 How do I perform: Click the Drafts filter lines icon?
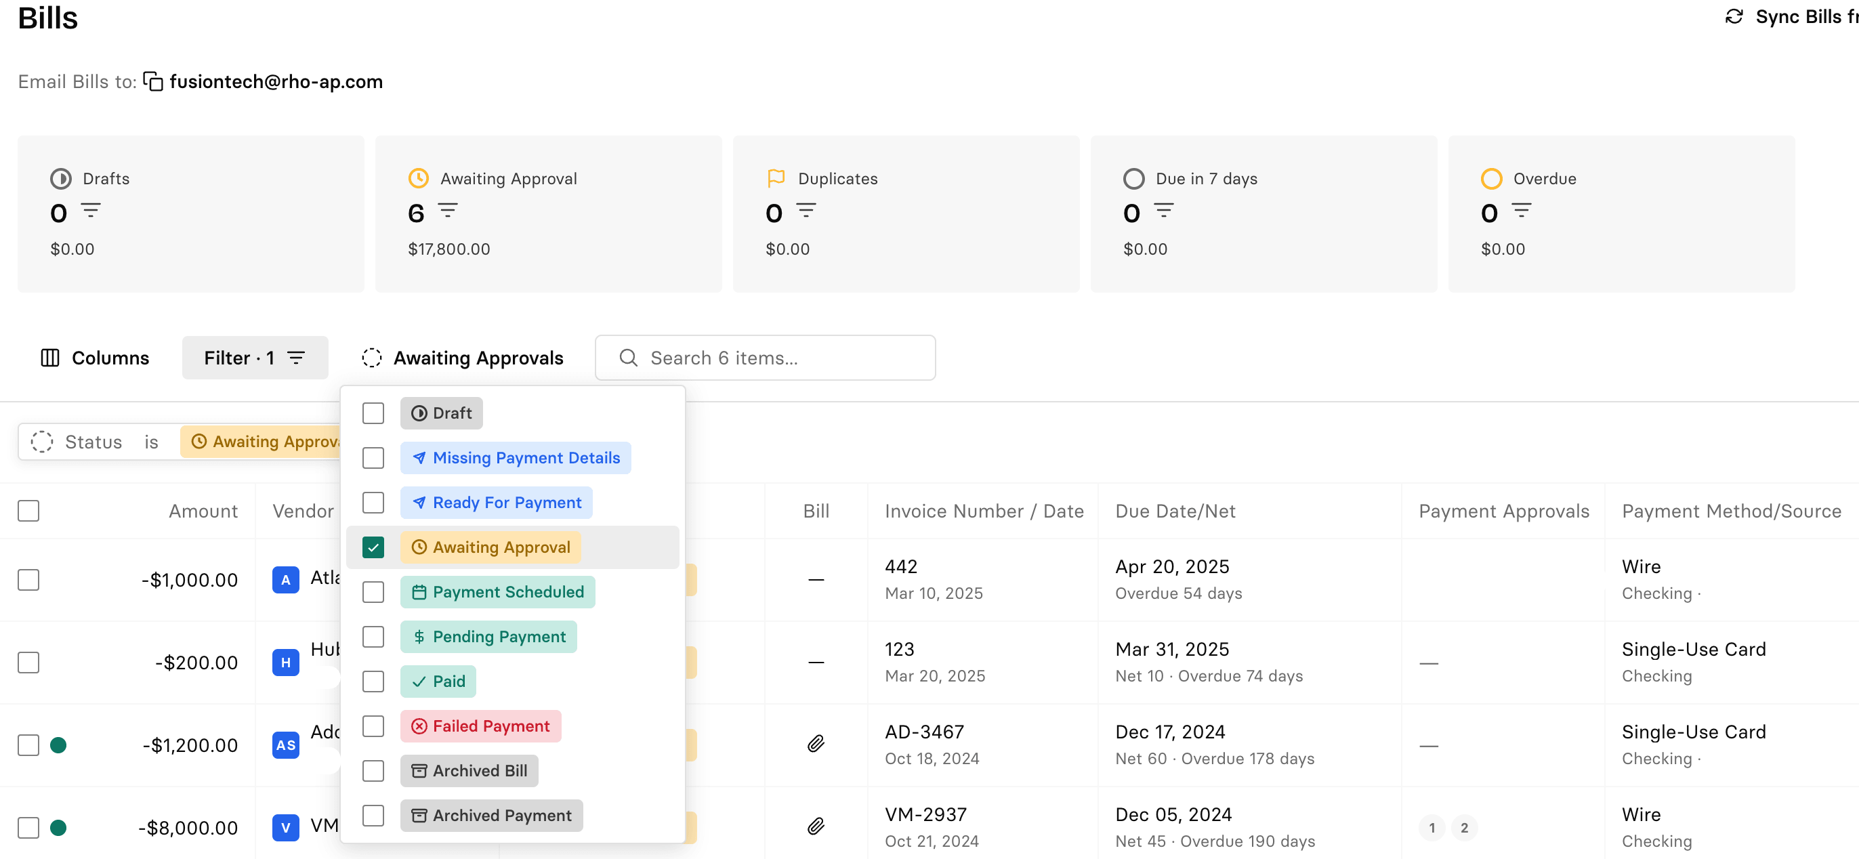tap(91, 211)
